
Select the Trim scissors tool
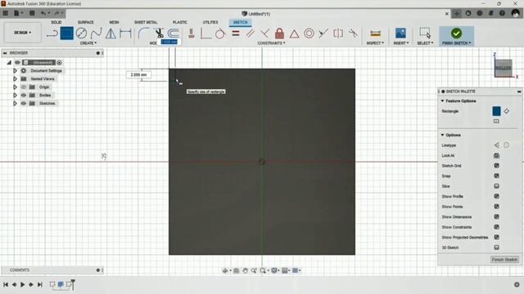click(159, 33)
